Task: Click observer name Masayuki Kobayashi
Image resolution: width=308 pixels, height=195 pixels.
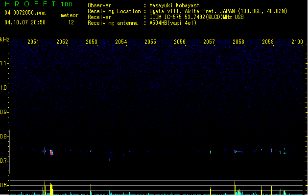Action: pyautogui.click(x=176, y=5)
